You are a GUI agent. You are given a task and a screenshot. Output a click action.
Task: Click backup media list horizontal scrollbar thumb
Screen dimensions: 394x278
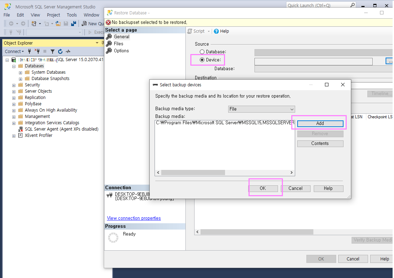193,173
